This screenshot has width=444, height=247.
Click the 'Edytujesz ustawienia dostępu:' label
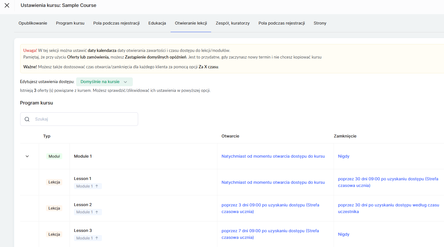click(x=47, y=82)
